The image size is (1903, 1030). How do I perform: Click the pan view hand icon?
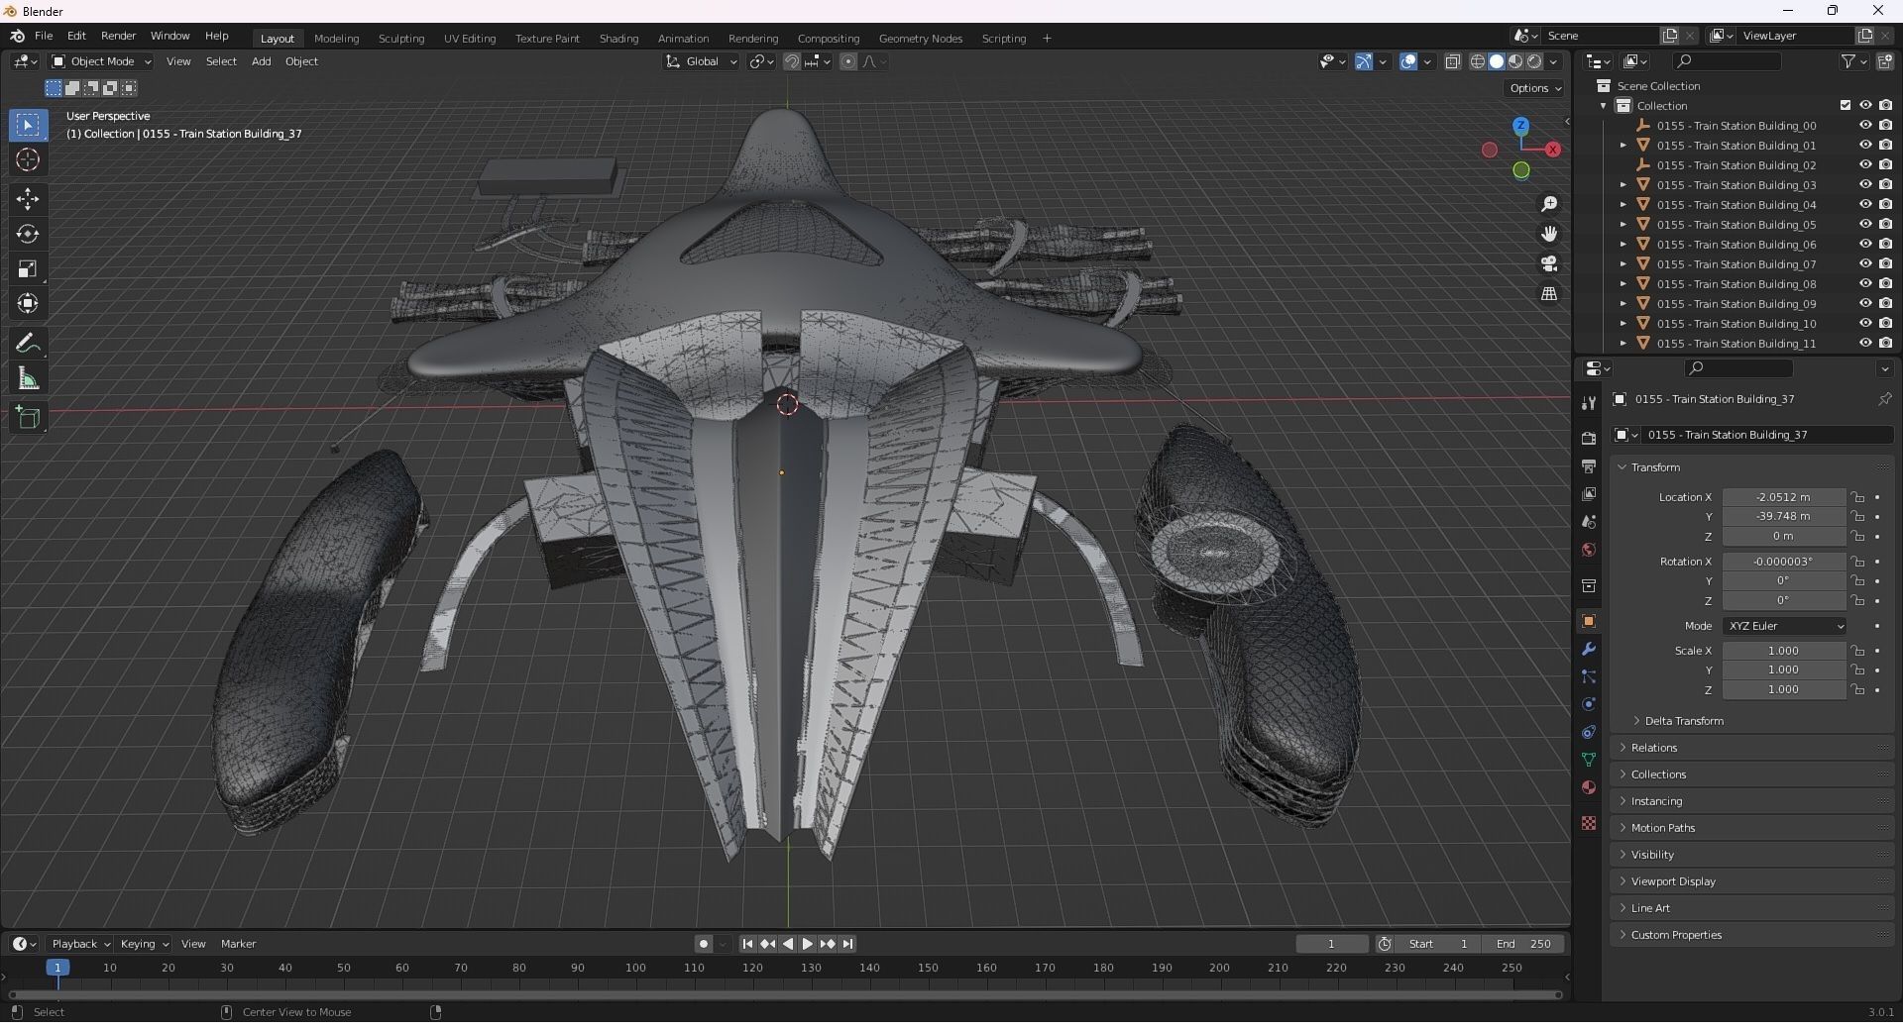tap(1549, 234)
